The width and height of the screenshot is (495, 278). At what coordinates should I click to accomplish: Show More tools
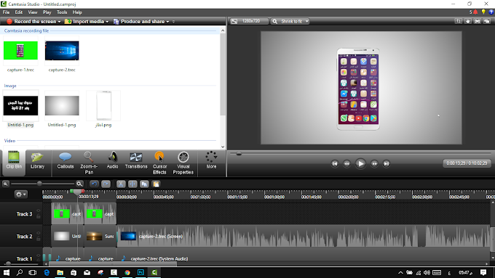point(211,160)
